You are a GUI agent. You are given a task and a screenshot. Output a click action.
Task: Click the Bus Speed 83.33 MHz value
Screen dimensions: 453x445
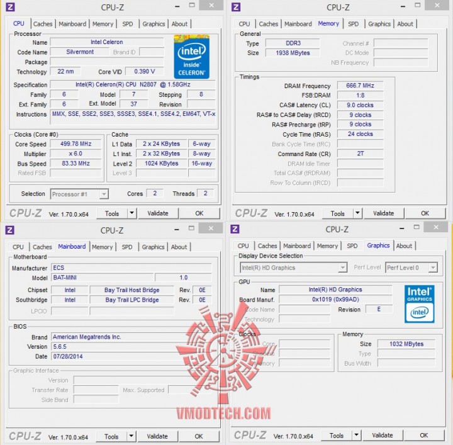click(75, 163)
